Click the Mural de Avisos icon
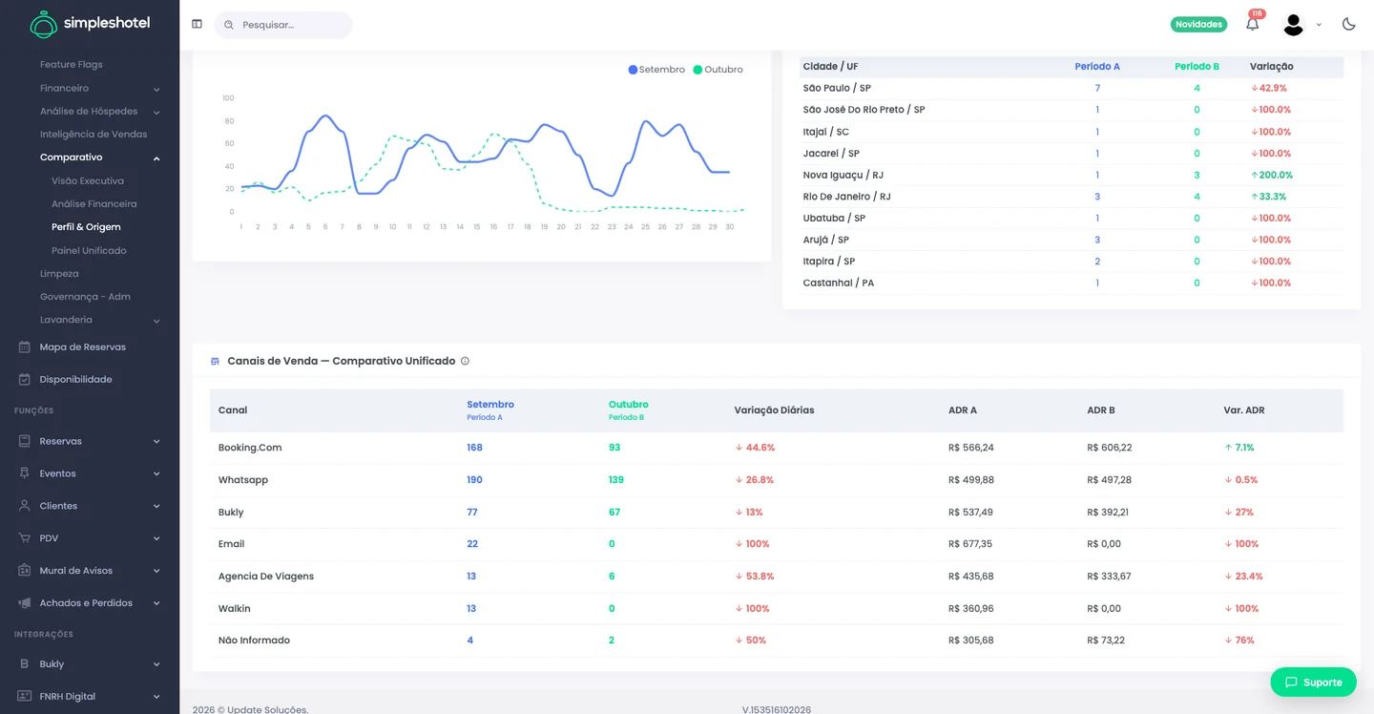 25,571
